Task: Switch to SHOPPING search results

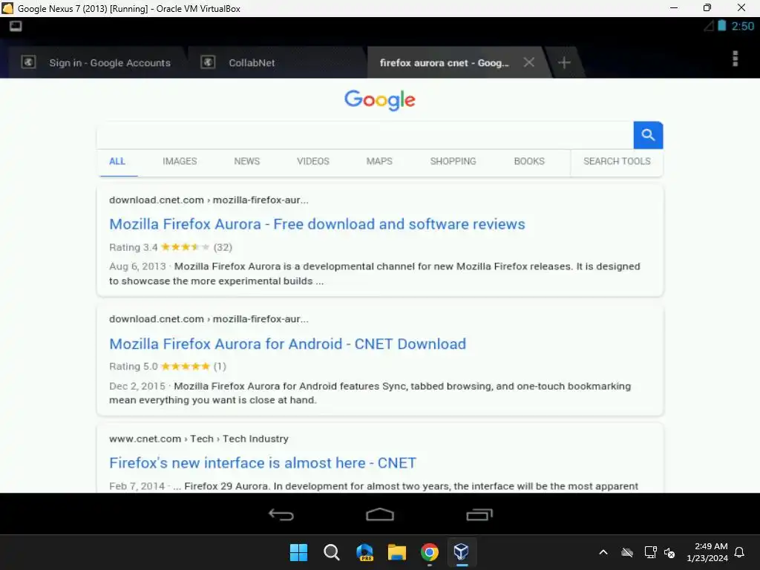Action: click(453, 161)
